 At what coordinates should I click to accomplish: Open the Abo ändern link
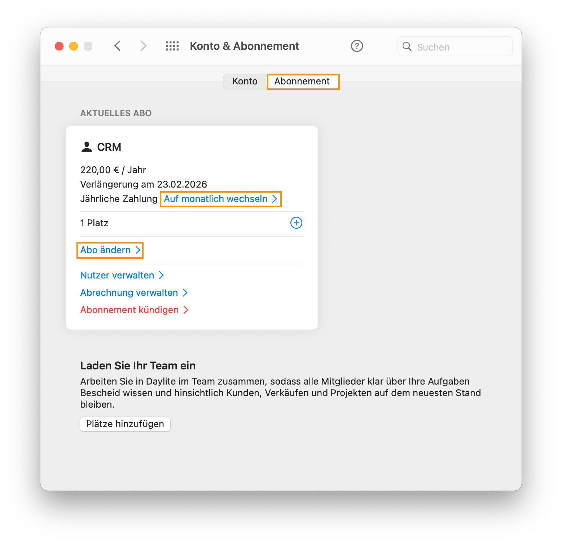pos(110,250)
